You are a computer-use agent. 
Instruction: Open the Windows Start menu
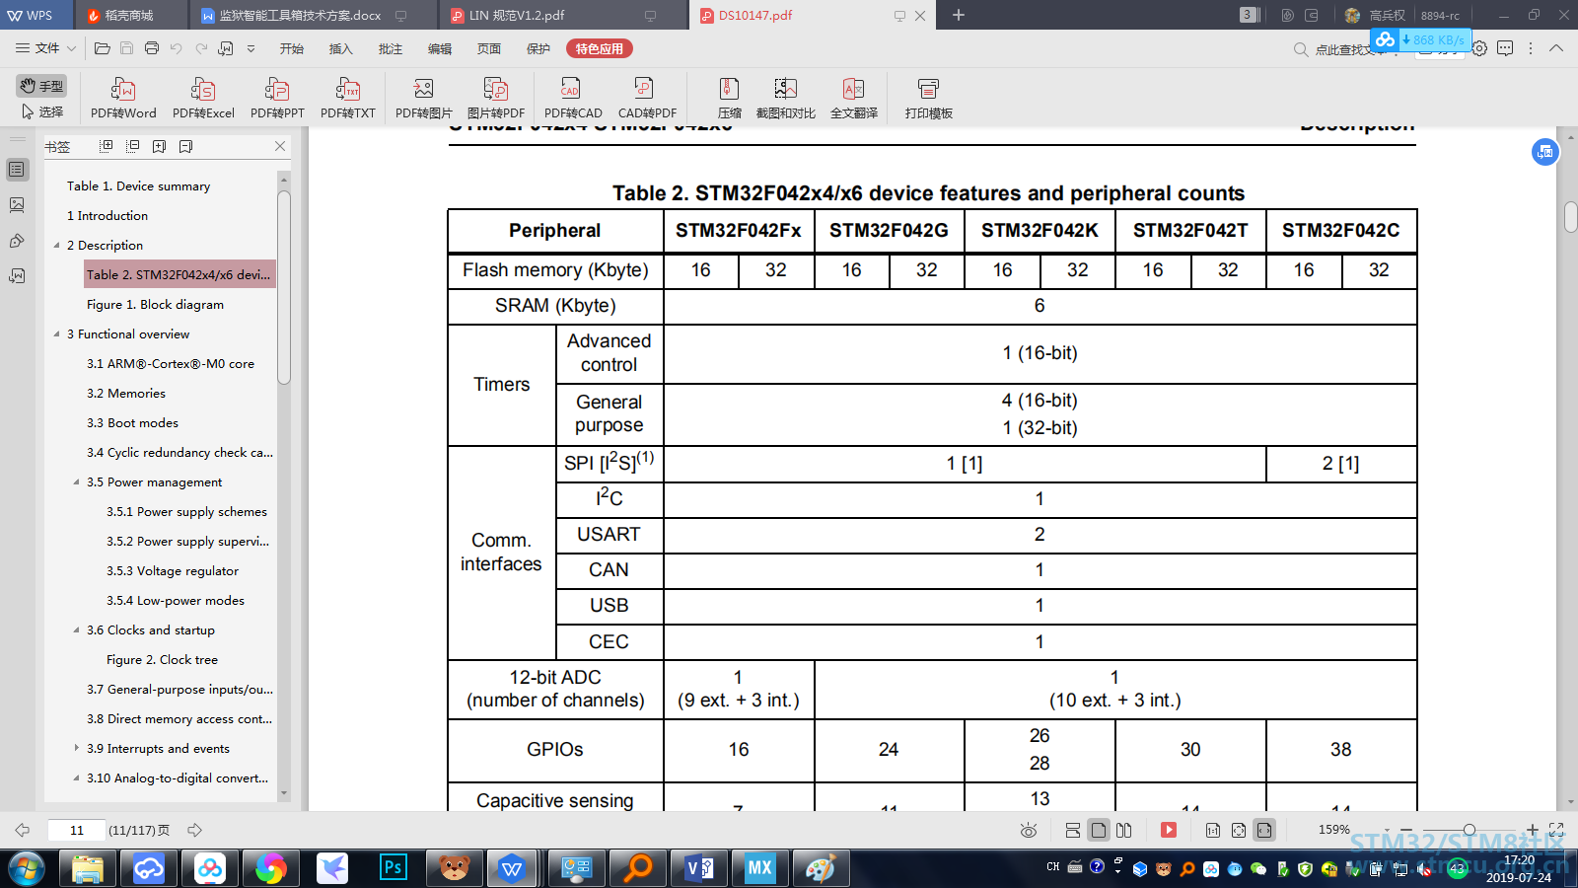point(27,868)
